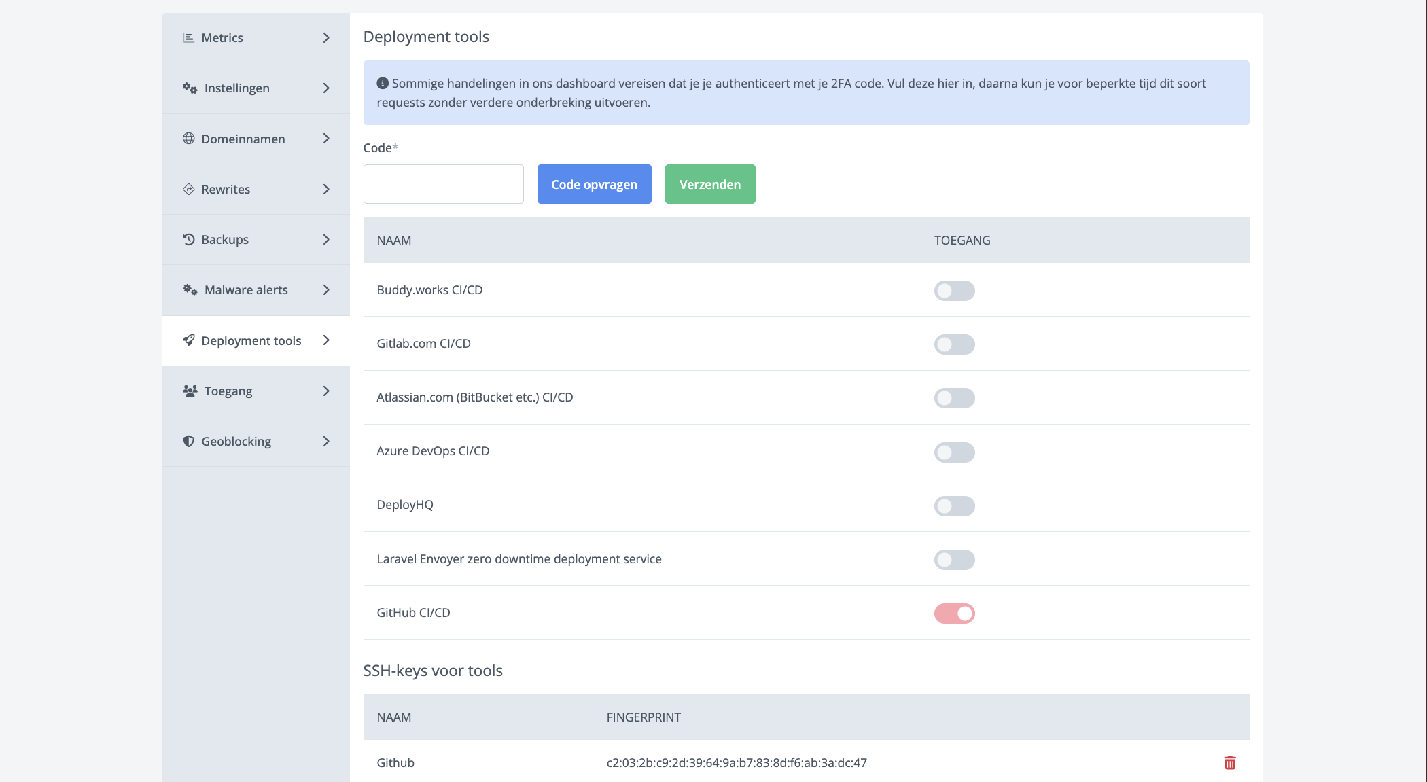The image size is (1427, 782).
Task: Toggle Azure DevOps CI/CD access
Action: [x=953, y=452]
